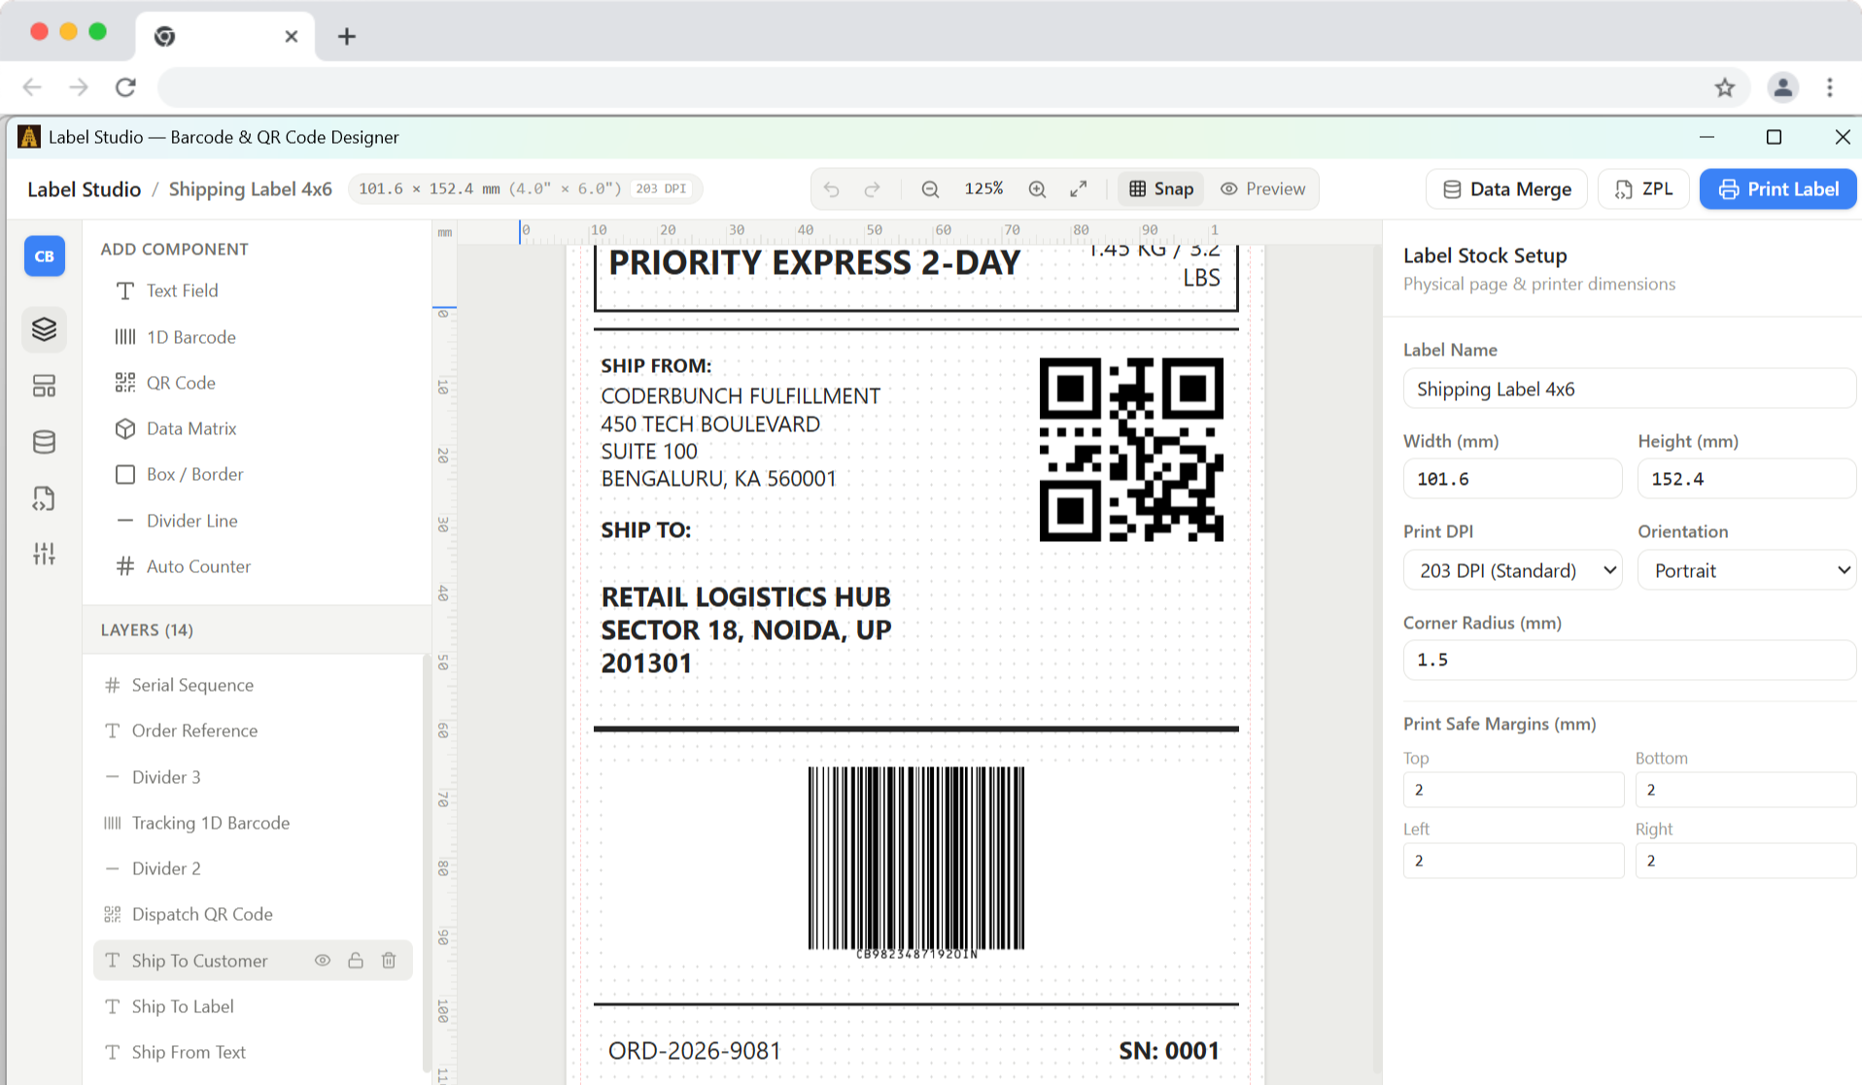The width and height of the screenshot is (1862, 1085).
Task: Click the Width (mm) field
Action: click(x=1512, y=479)
